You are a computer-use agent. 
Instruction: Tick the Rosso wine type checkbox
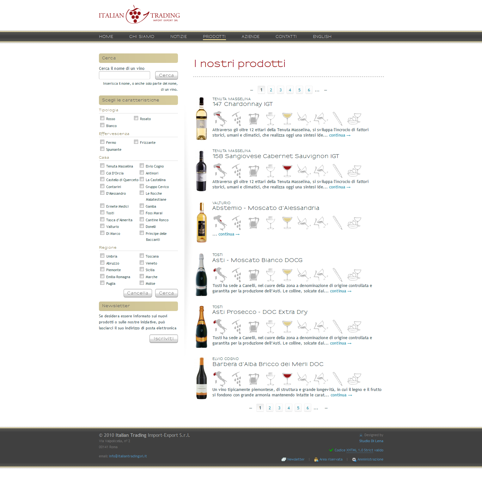102,118
